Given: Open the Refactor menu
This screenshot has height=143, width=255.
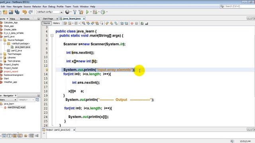Looking at the screenshot, I should [37, 7].
